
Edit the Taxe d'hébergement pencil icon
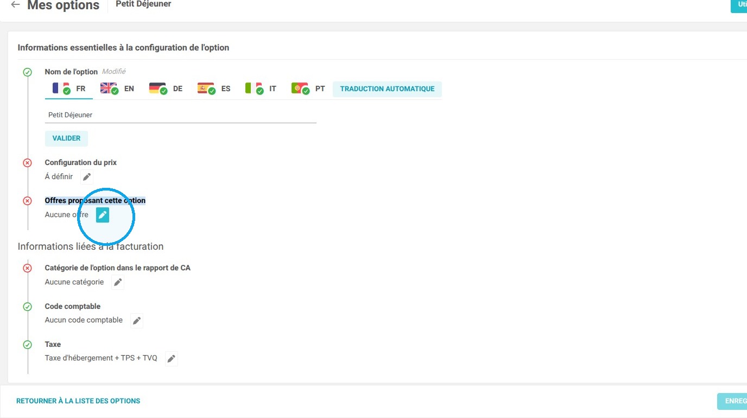pos(172,358)
